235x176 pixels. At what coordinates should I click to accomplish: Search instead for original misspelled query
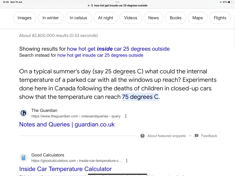pos(100,55)
